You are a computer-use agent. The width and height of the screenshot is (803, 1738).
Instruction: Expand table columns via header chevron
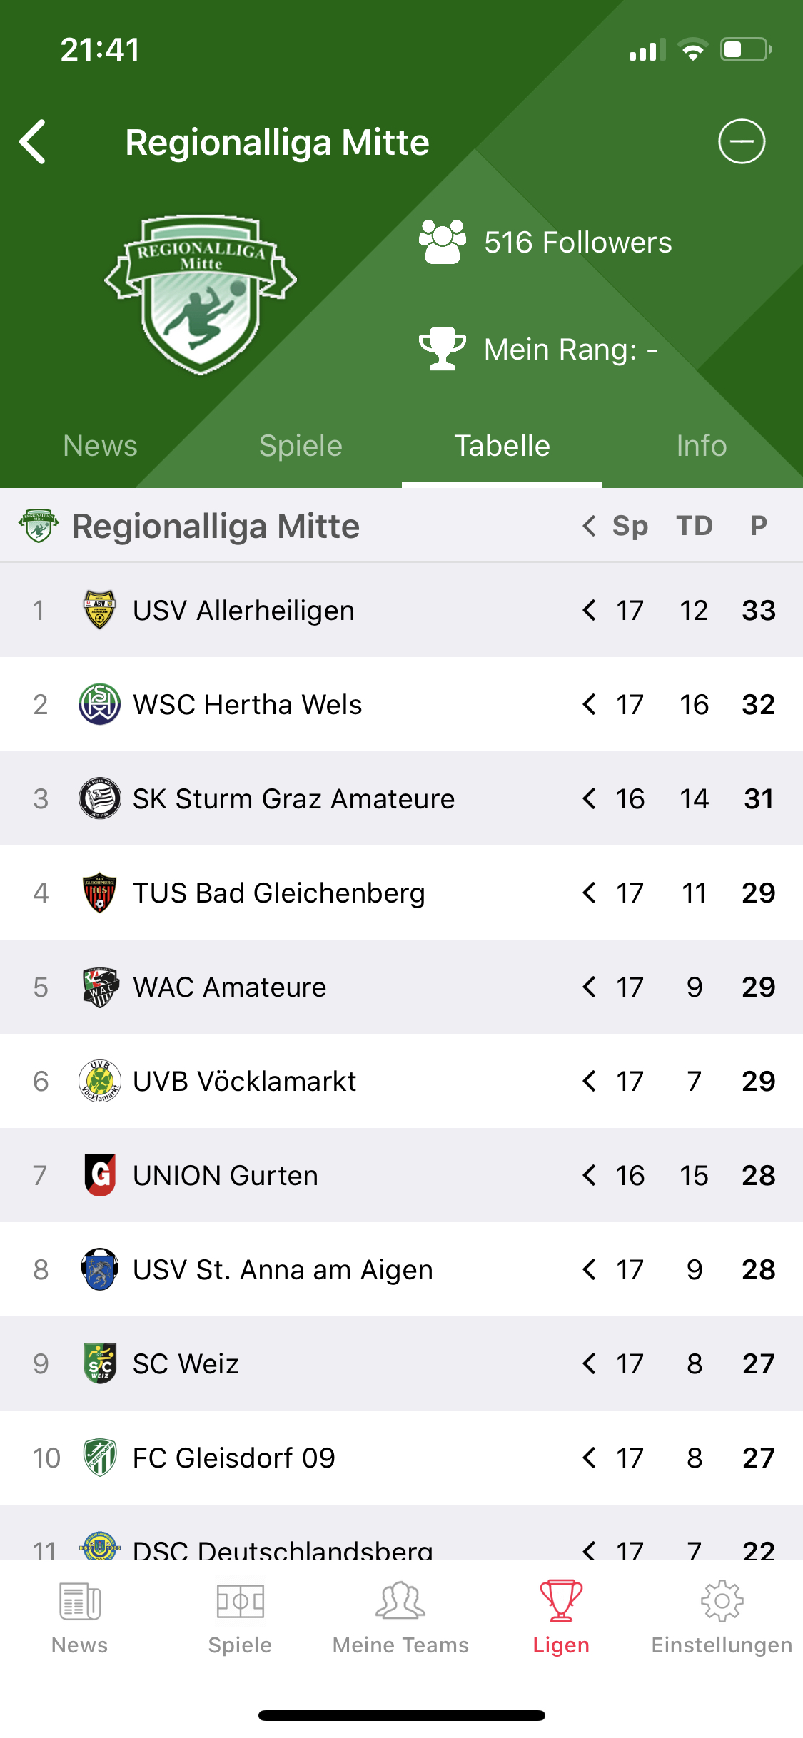tap(589, 526)
